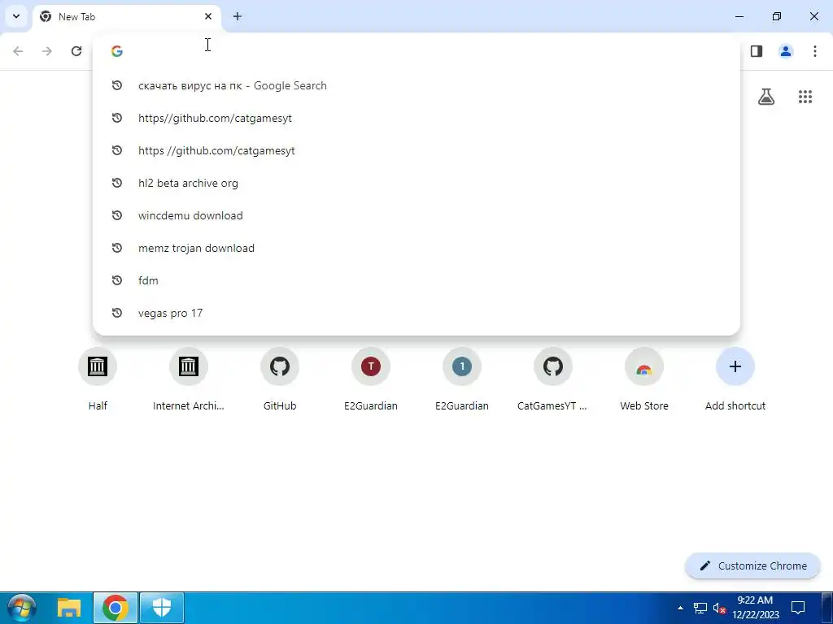Show hidden tray icons arrow
The image size is (833, 624).
(x=680, y=608)
